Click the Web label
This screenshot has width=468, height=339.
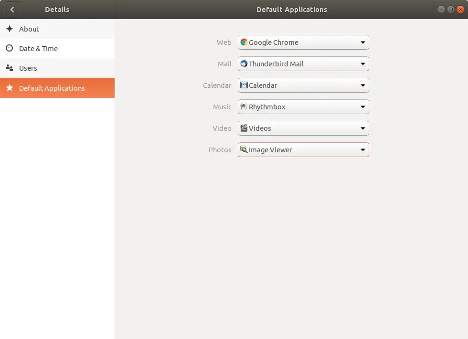point(224,42)
